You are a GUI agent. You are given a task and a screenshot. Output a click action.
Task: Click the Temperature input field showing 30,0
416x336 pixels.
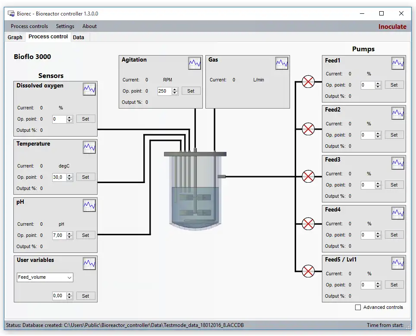[60, 177]
